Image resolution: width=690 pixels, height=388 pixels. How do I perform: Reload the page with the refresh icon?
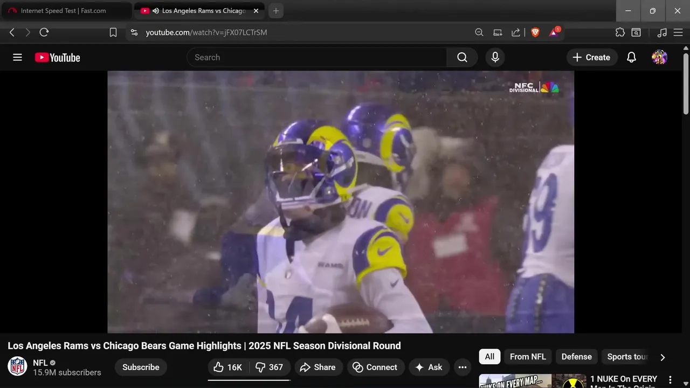pyautogui.click(x=44, y=32)
